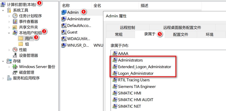Switch to the 常规 tab
The width and height of the screenshot is (226, 111).
119,34
